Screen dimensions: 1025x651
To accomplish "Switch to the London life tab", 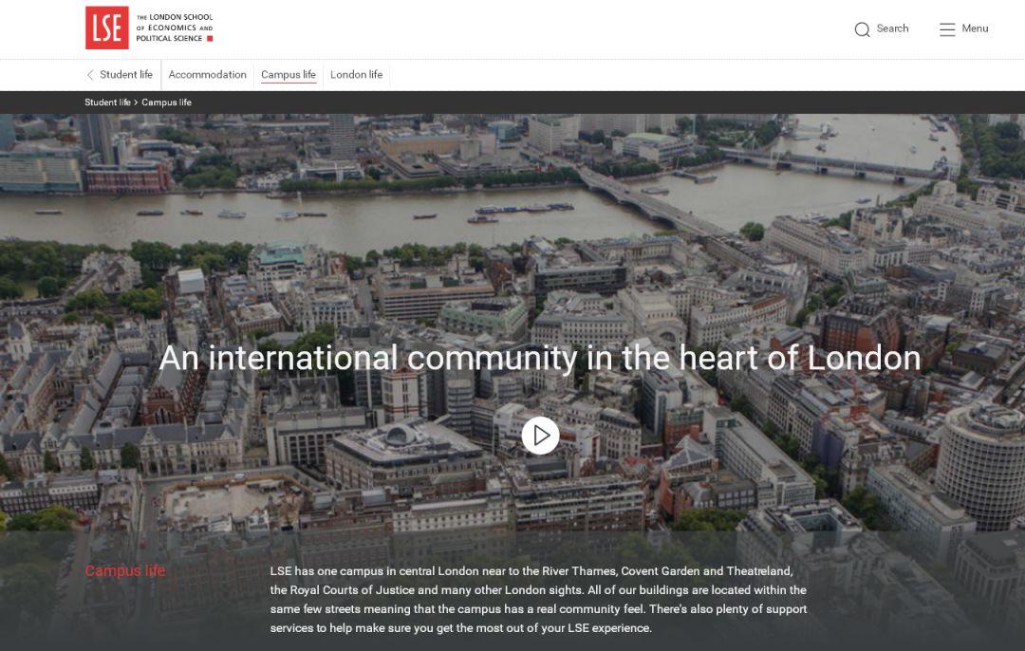I will pos(356,75).
